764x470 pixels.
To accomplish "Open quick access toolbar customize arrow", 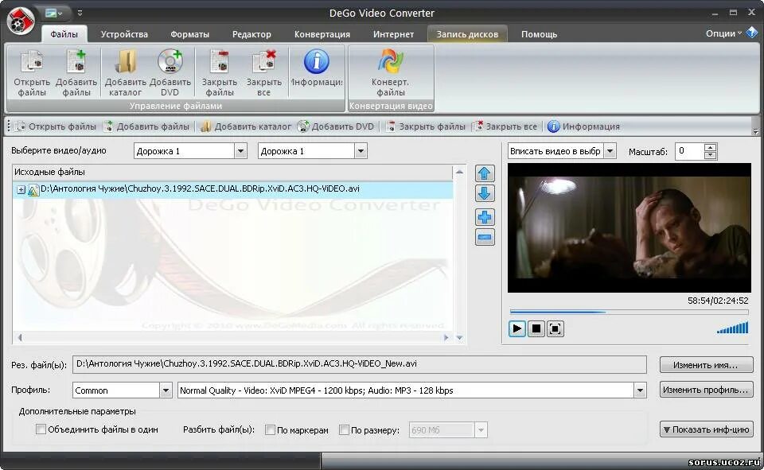I will tap(80, 14).
